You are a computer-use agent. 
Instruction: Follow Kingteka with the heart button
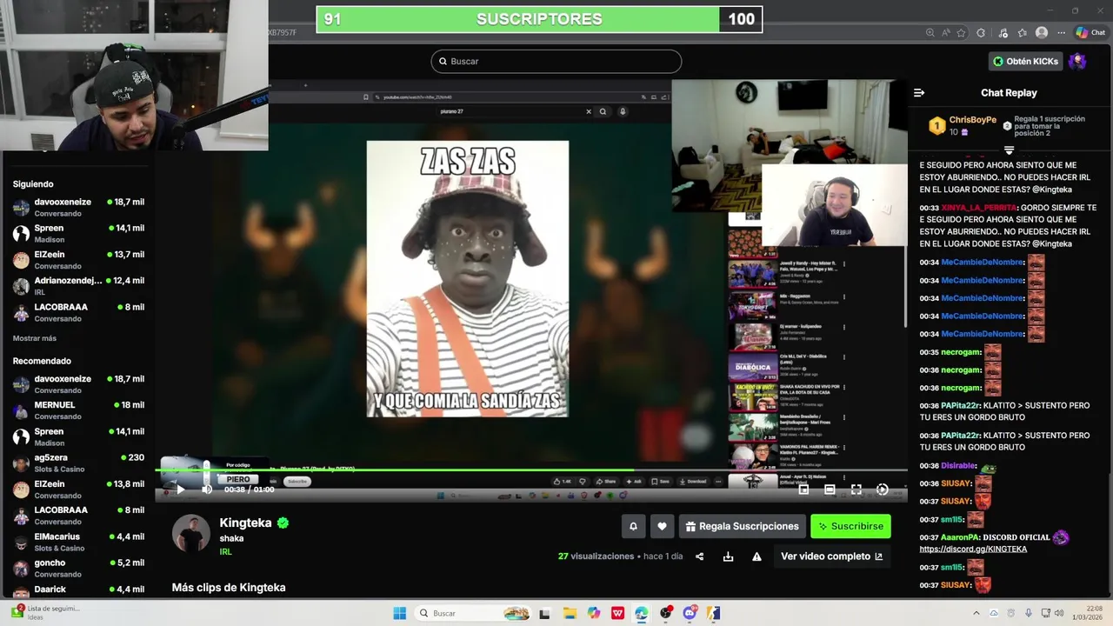coord(662,526)
